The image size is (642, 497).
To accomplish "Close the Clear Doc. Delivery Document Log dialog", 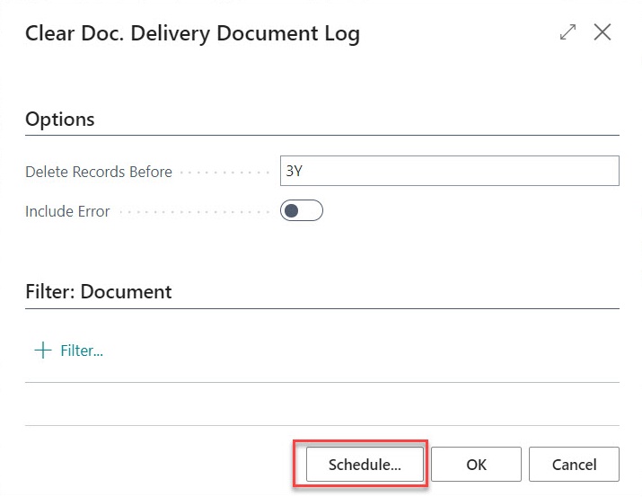I will [x=602, y=32].
